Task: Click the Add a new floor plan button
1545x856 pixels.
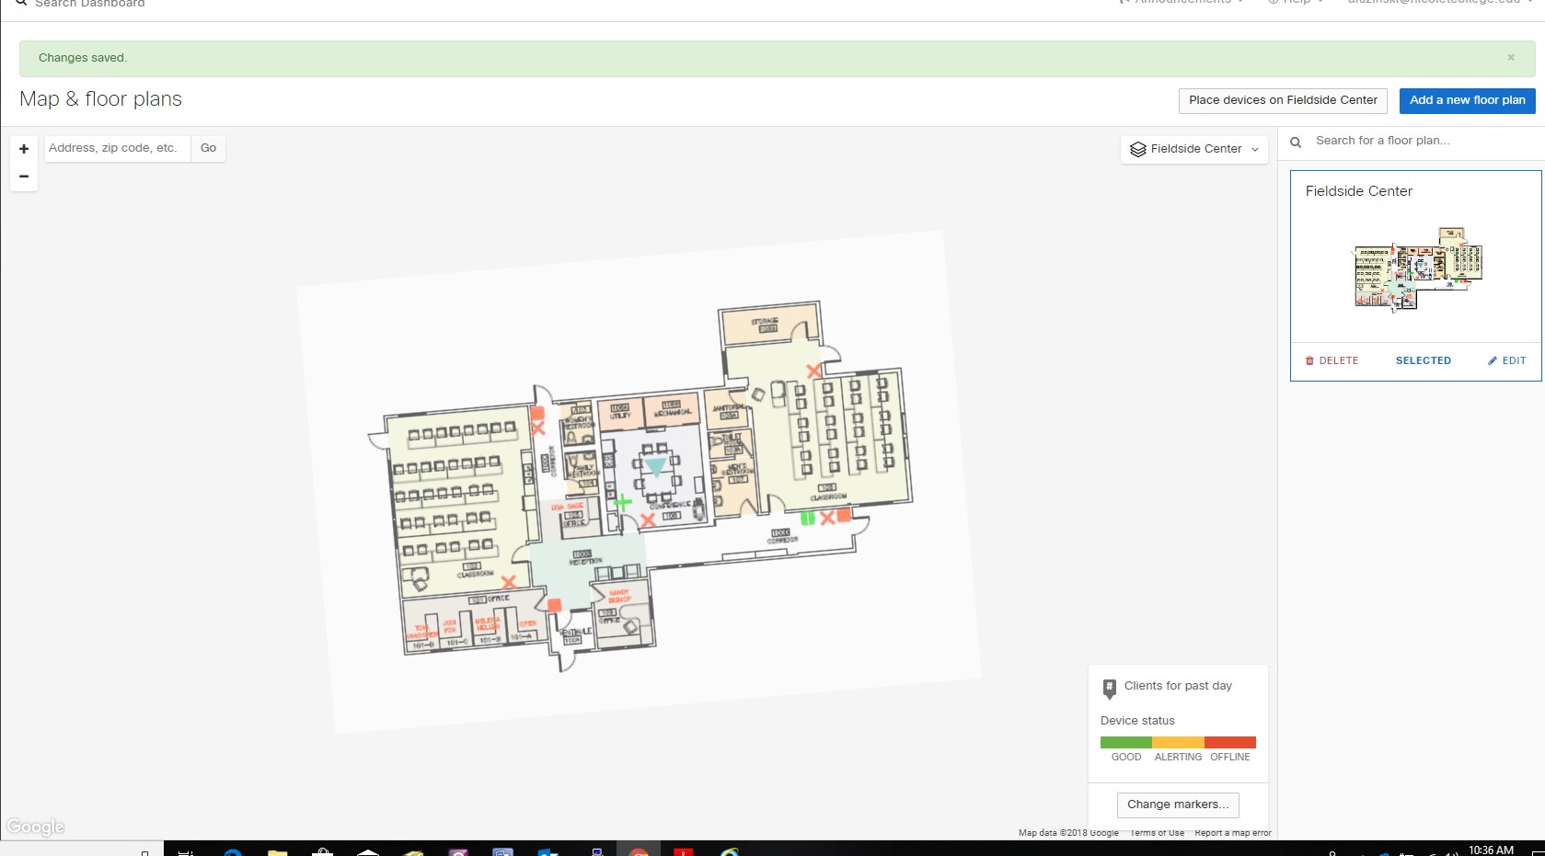Action: (x=1467, y=100)
